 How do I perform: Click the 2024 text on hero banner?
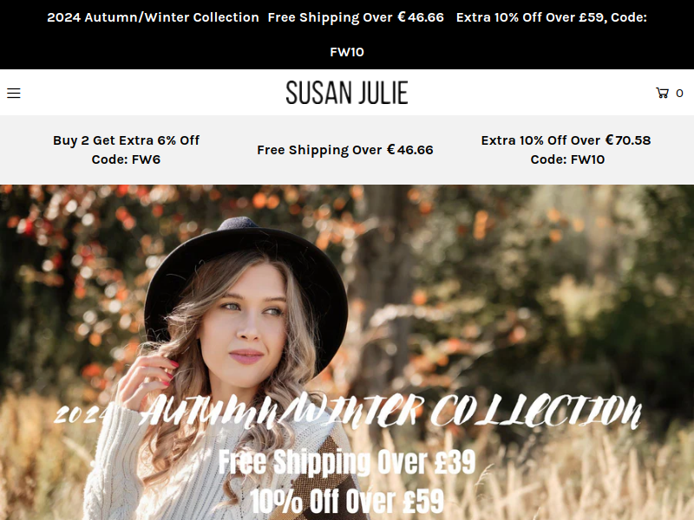[x=83, y=414]
